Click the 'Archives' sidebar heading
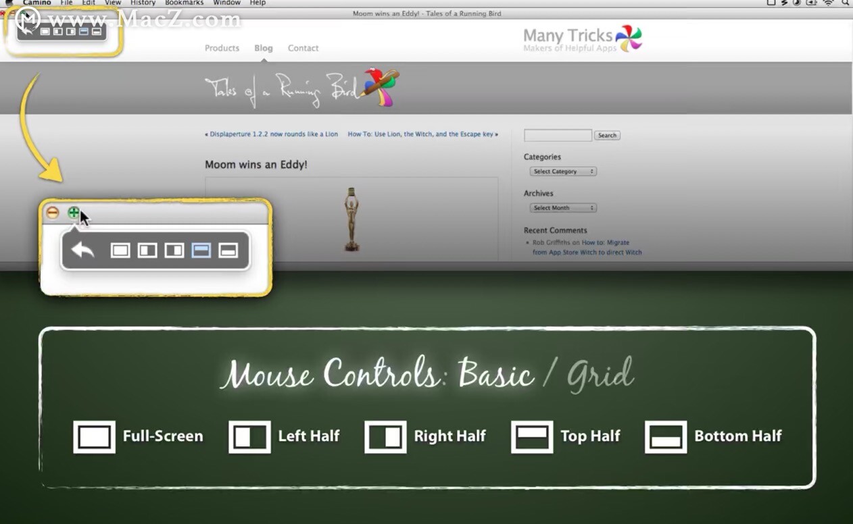Screen dimensions: 853x524 [x=539, y=193]
